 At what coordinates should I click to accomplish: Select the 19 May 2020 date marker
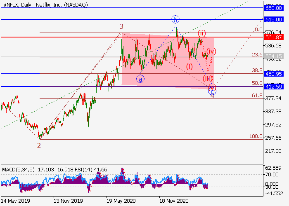click(x=121, y=201)
